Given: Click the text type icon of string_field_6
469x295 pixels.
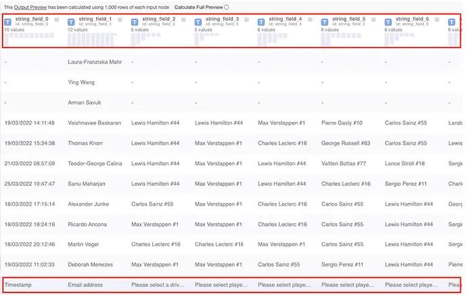Looking at the screenshot, I should coord(388,22).
